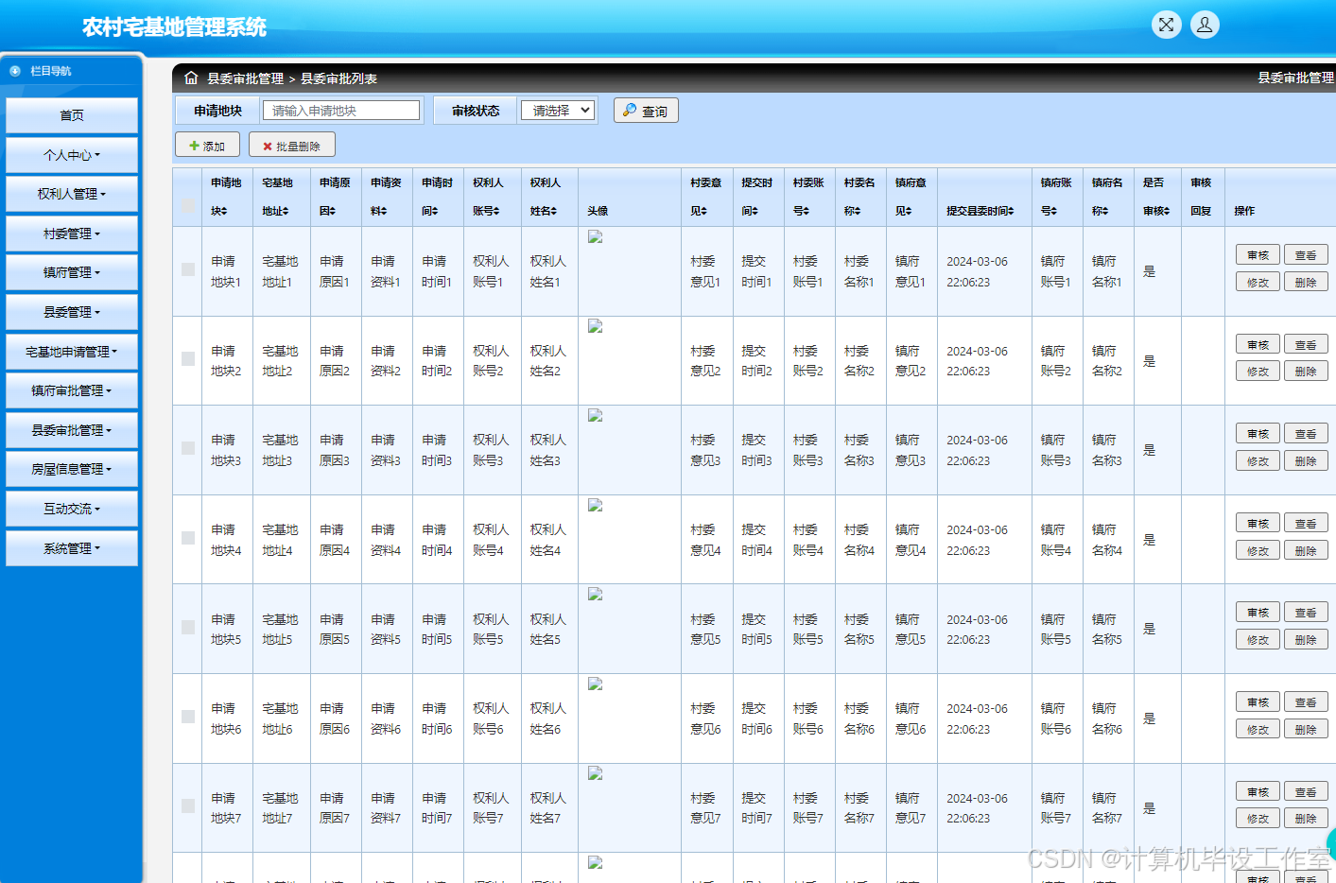The width and height of the screenshot is (1336, 883).
Task: Expand the 镇府管理 sidebar menu
Action: pos(72,272)
